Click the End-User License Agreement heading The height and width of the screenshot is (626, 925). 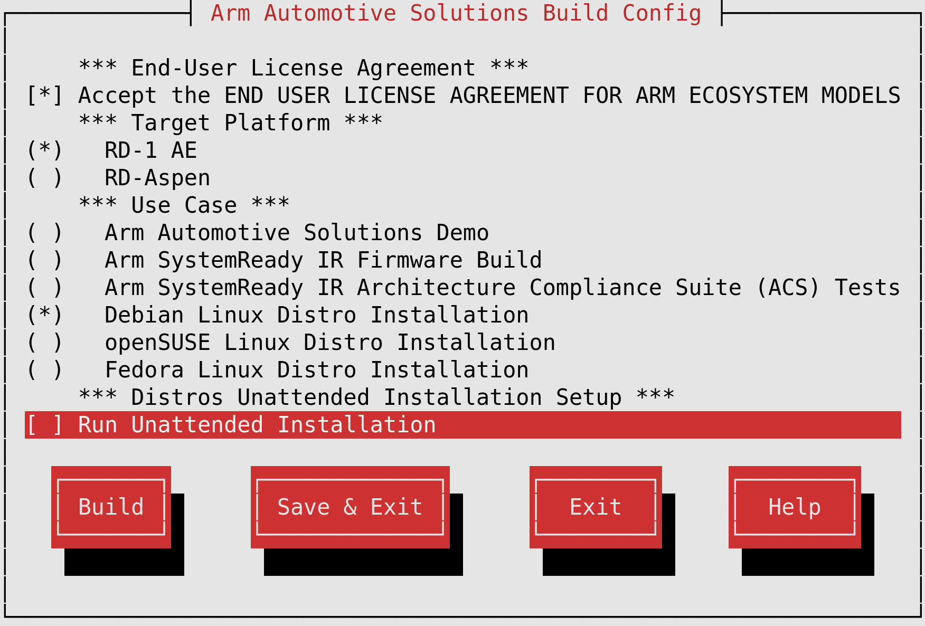click(303, 68)
